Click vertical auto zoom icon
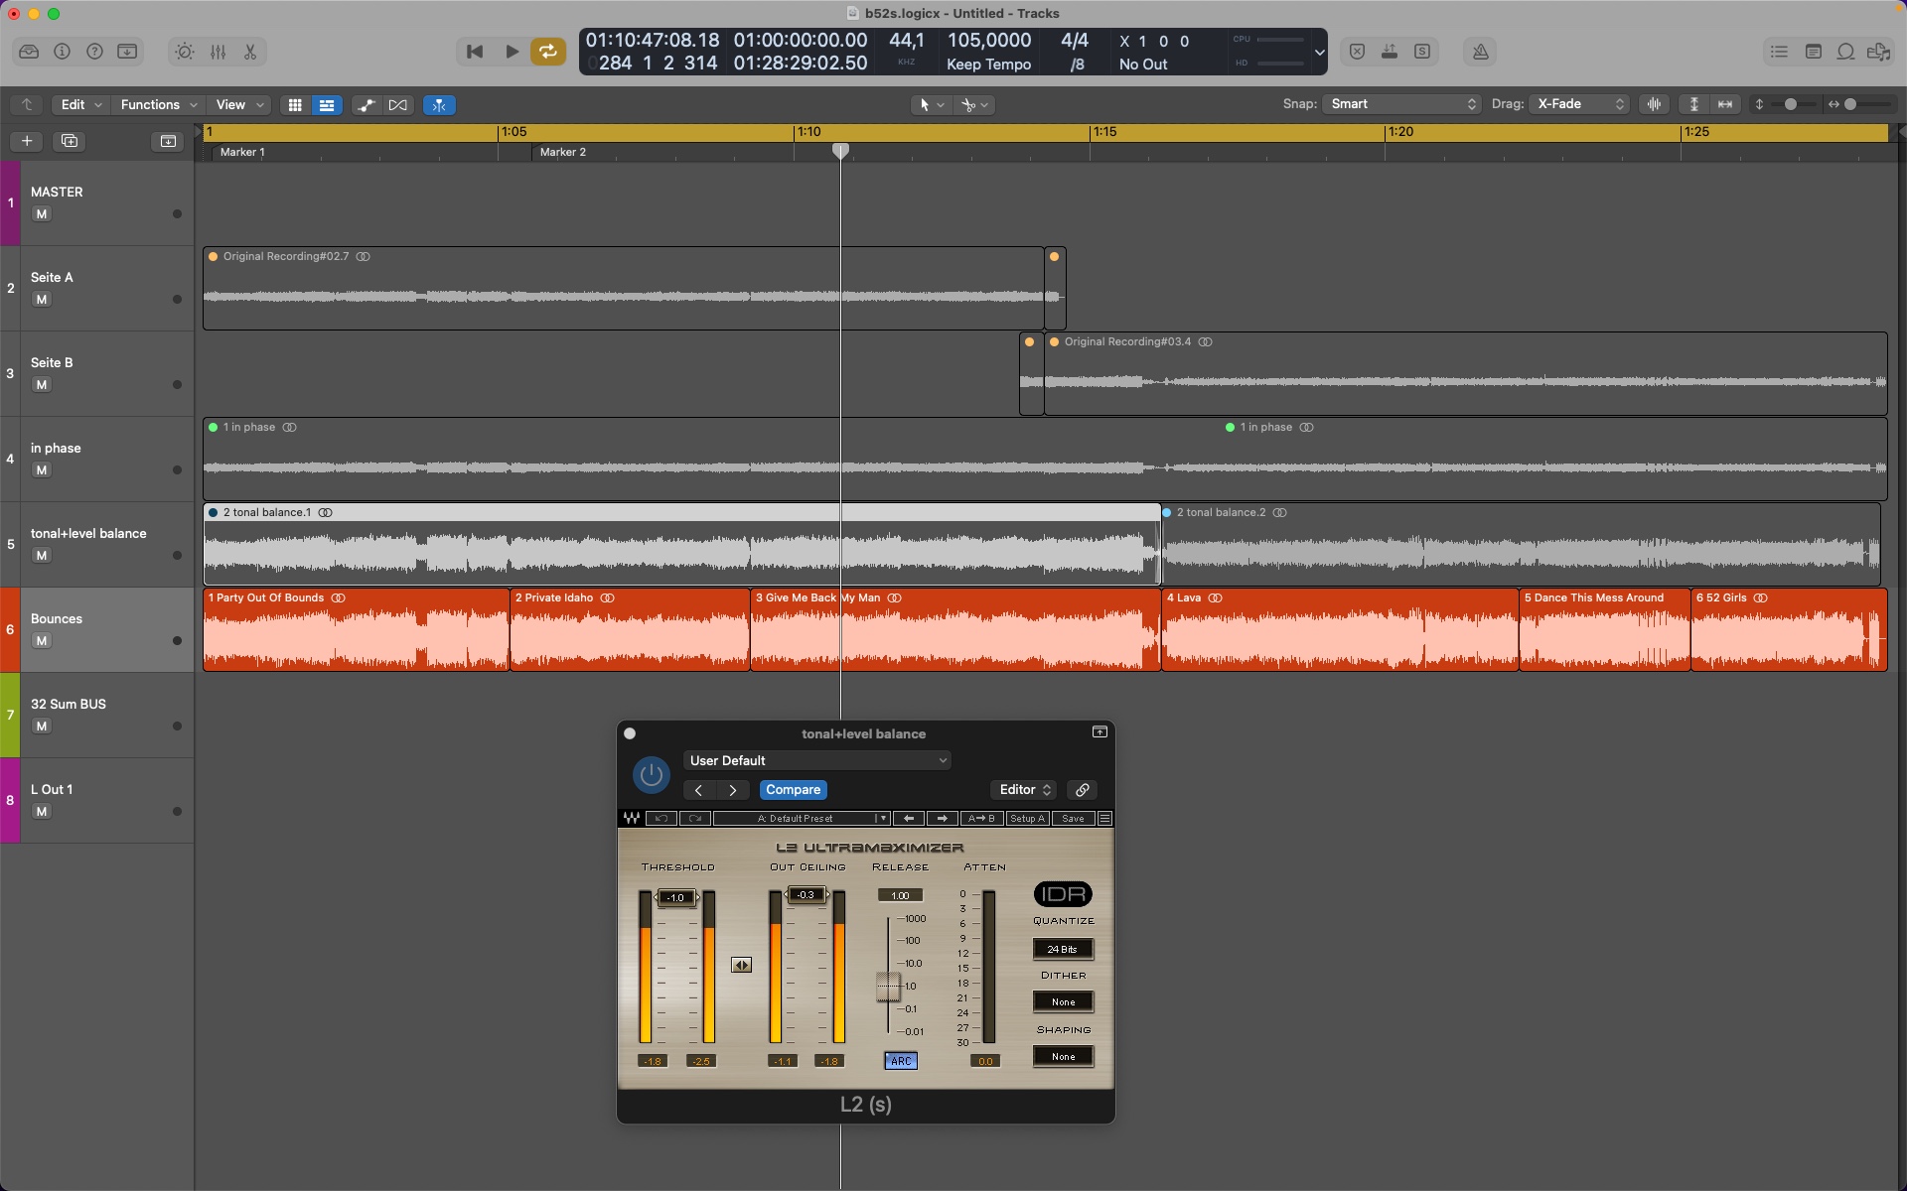This screenshot has height=1191, width=1907. tap(1694, 104)
